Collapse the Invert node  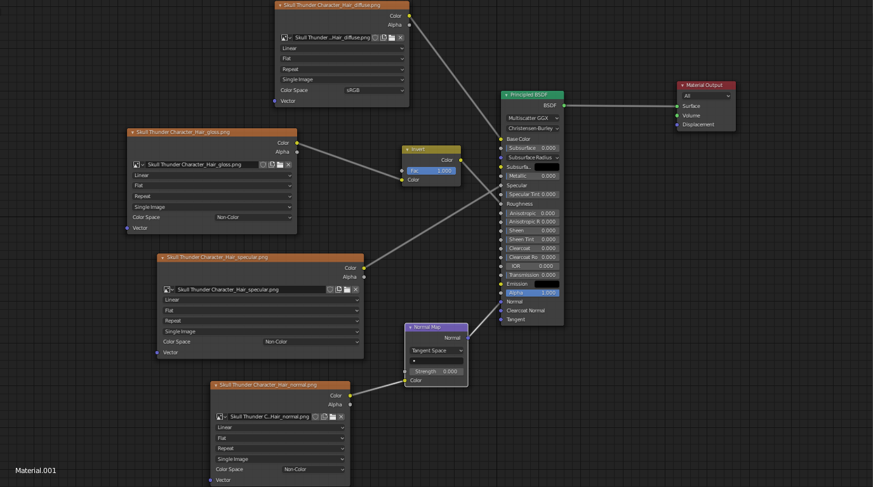(408, 149)
